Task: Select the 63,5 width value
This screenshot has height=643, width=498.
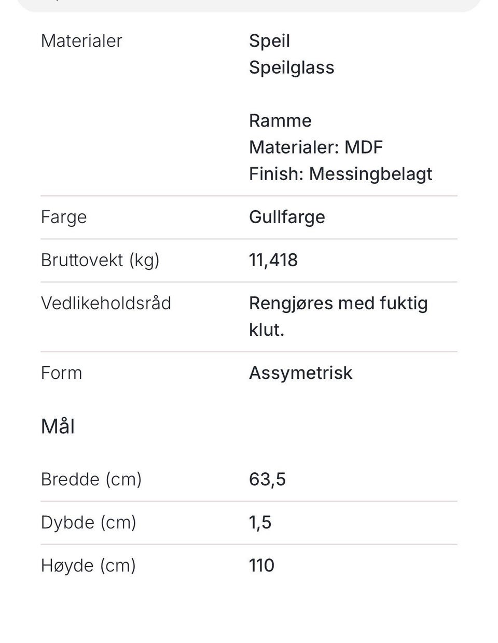Action: coord(267,479)
